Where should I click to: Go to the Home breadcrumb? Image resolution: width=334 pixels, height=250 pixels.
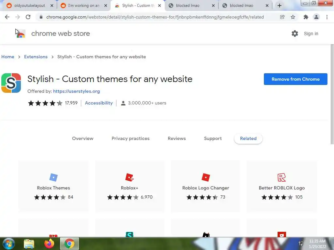point(8,57)
